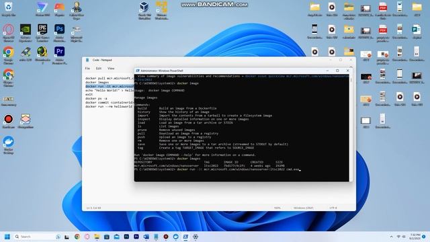
Task: Open the File menu in Notepad
Action: pos(87,69)
